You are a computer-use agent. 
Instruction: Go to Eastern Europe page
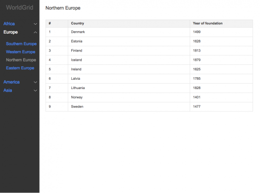coord(20,68)
